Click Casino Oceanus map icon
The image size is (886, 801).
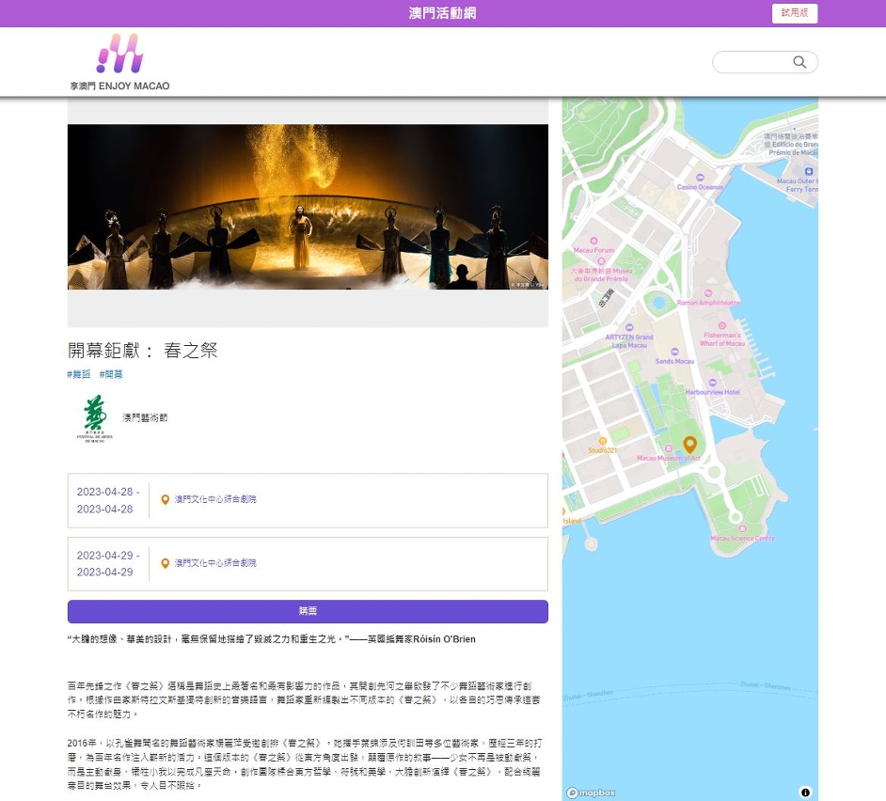[700, 177]
